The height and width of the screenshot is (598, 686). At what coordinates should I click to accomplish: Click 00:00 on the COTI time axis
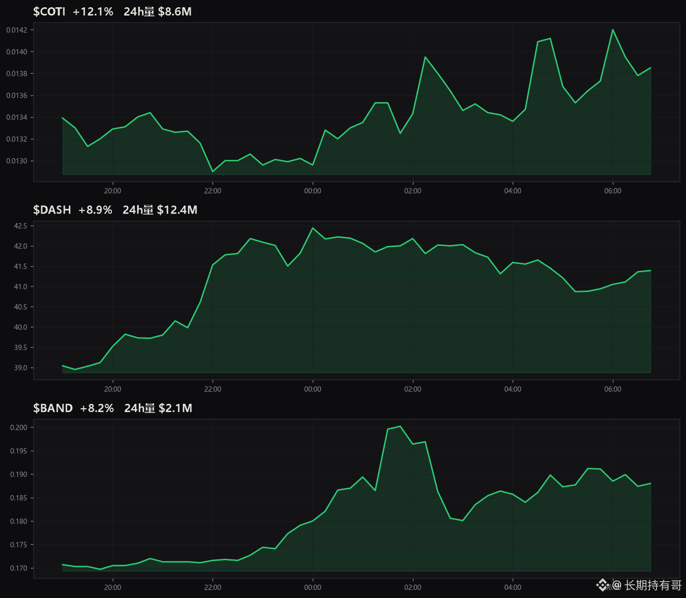pyautogui.click(x=313, y=191)
